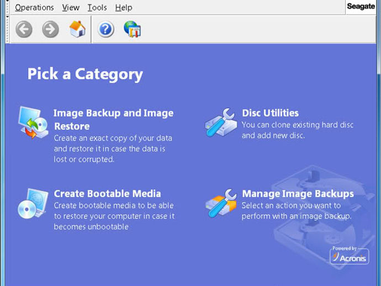
Task: Click the Back arrow toolbar icon
Action: click(24, 29)
